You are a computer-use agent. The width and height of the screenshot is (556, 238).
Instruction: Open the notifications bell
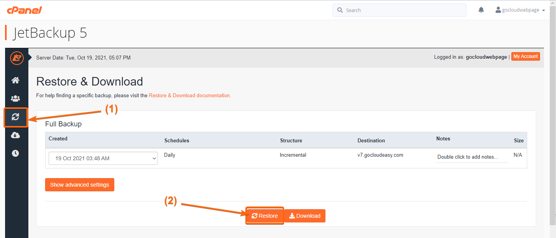pyautogui.click(x=481, y=10)
